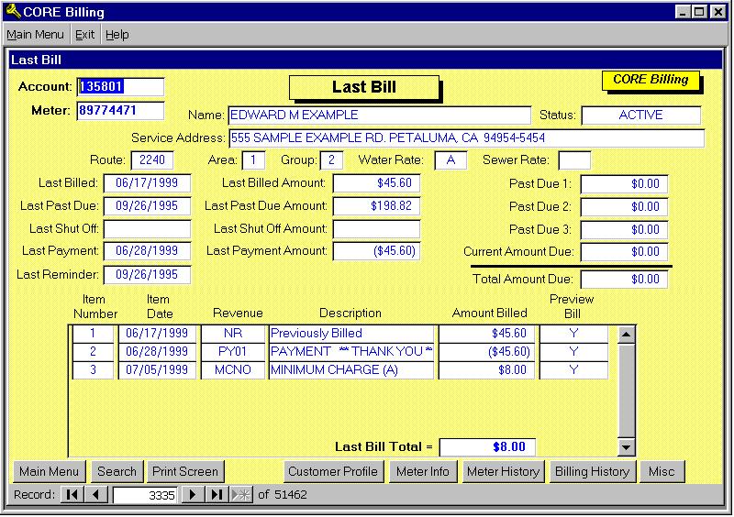Click the Last Bill Total $8.00 field
734x517 pixels.
pos(487,446)
